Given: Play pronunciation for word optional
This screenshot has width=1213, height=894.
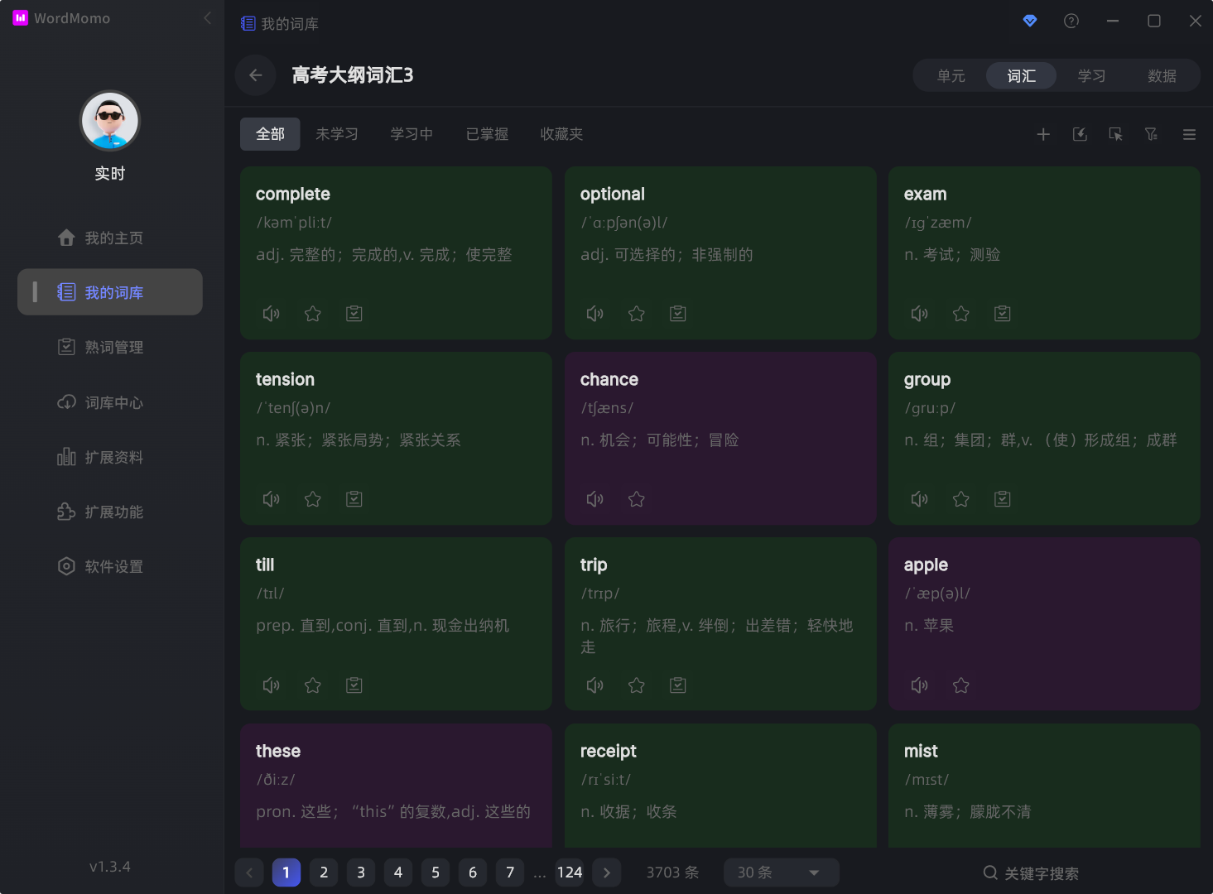Looking at the screenshot, I should coord(594,314).
